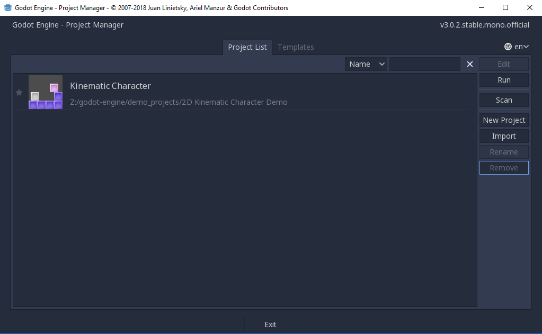Create a New Project
The image size is (542, 334).
(503, 120)
